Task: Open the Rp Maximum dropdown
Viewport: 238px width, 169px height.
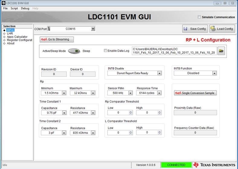Action: click(x=93, y=93)
